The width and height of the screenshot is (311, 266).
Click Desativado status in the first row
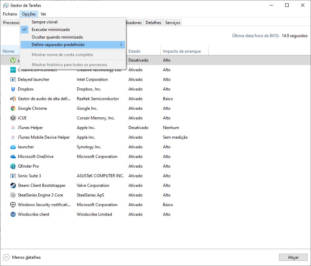pos(138,60)
